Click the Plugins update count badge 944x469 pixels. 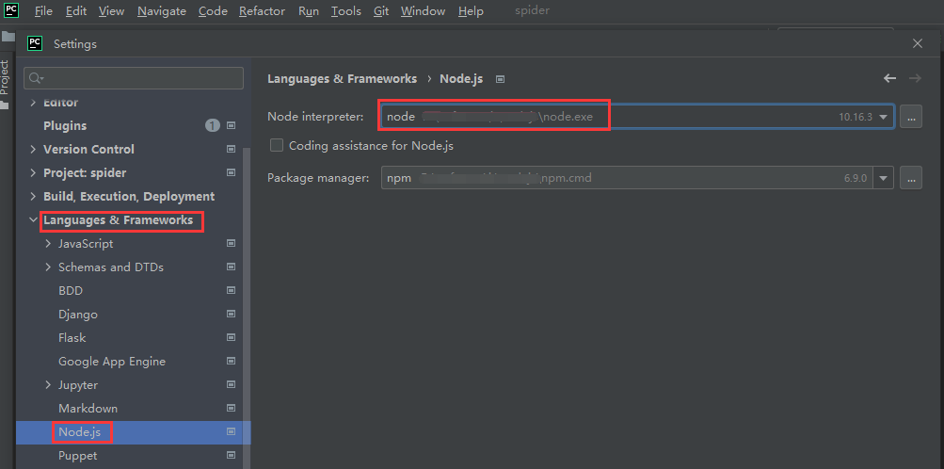point(213,126)
